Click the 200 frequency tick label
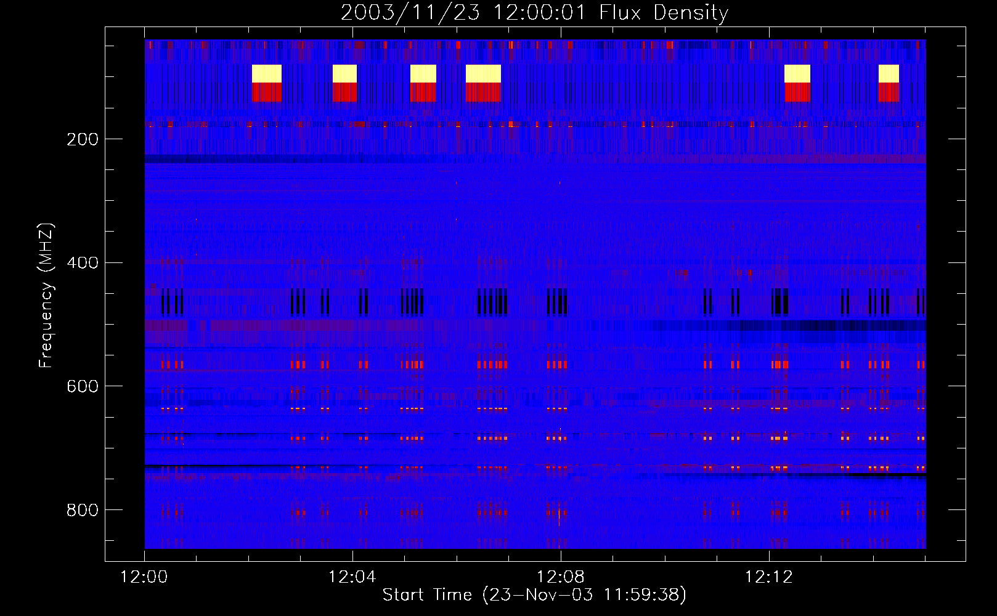The height and width of the screenshot is (616, 997). 83,139
